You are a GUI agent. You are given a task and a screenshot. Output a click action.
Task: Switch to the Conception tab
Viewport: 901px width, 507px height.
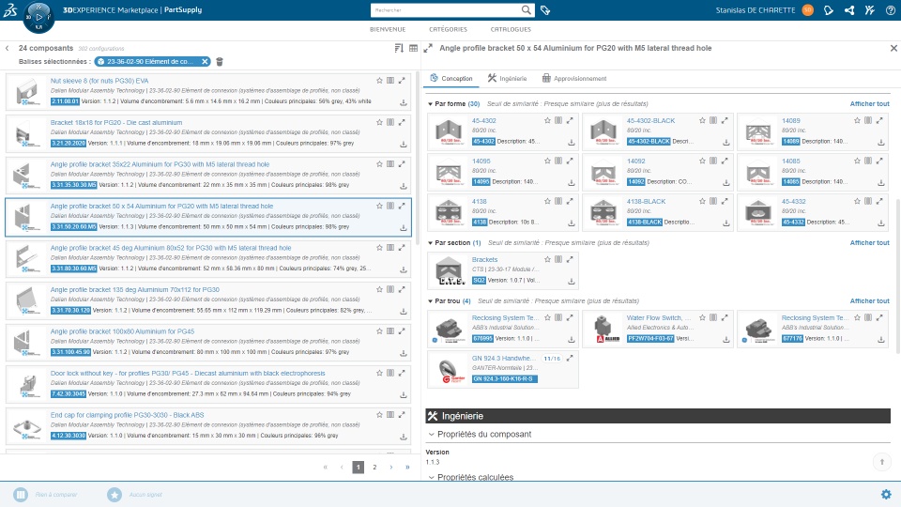pyautogui.click(x=451, y=78)
